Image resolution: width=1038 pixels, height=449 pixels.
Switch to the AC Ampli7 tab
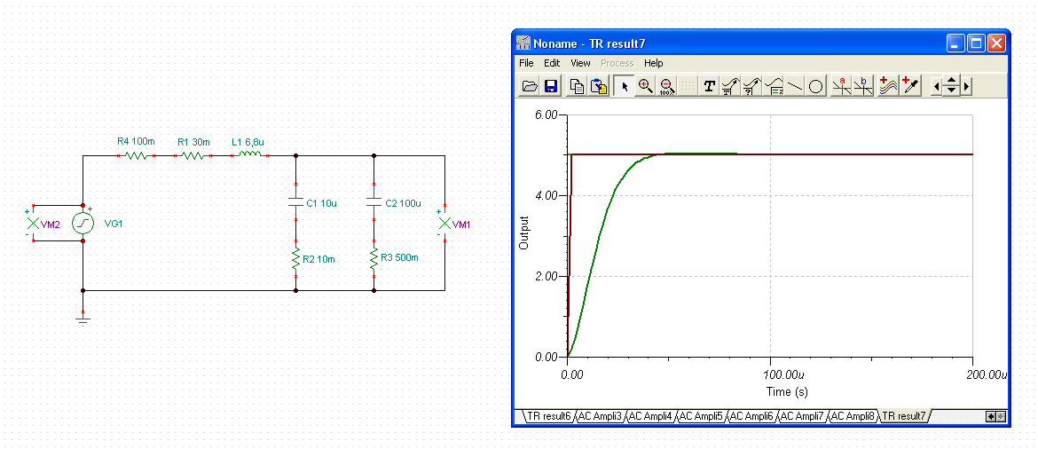pos(800,416)
